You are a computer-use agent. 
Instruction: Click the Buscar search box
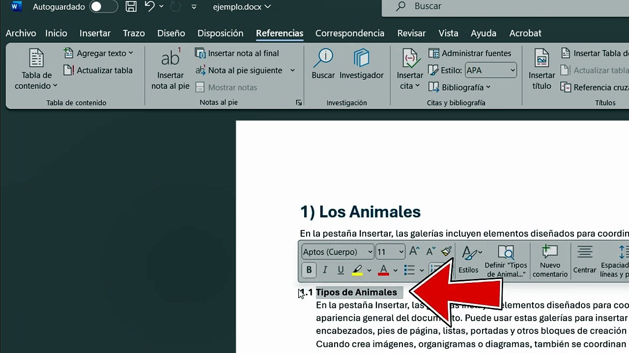[505, 7]
